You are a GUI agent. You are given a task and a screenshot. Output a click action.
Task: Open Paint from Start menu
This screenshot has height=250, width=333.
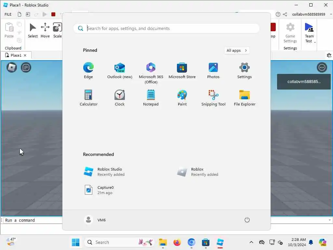pos(182,98)
